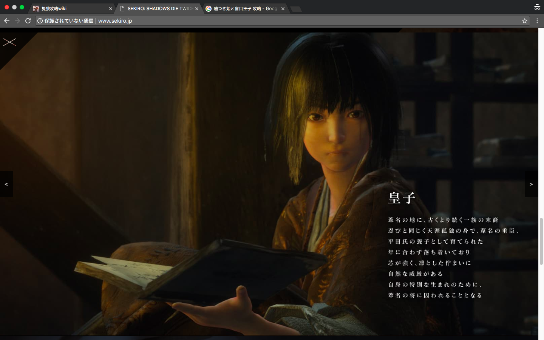This screenshot has height=340, width=544.
Task: Open a new browser tab
Action: 296,9
